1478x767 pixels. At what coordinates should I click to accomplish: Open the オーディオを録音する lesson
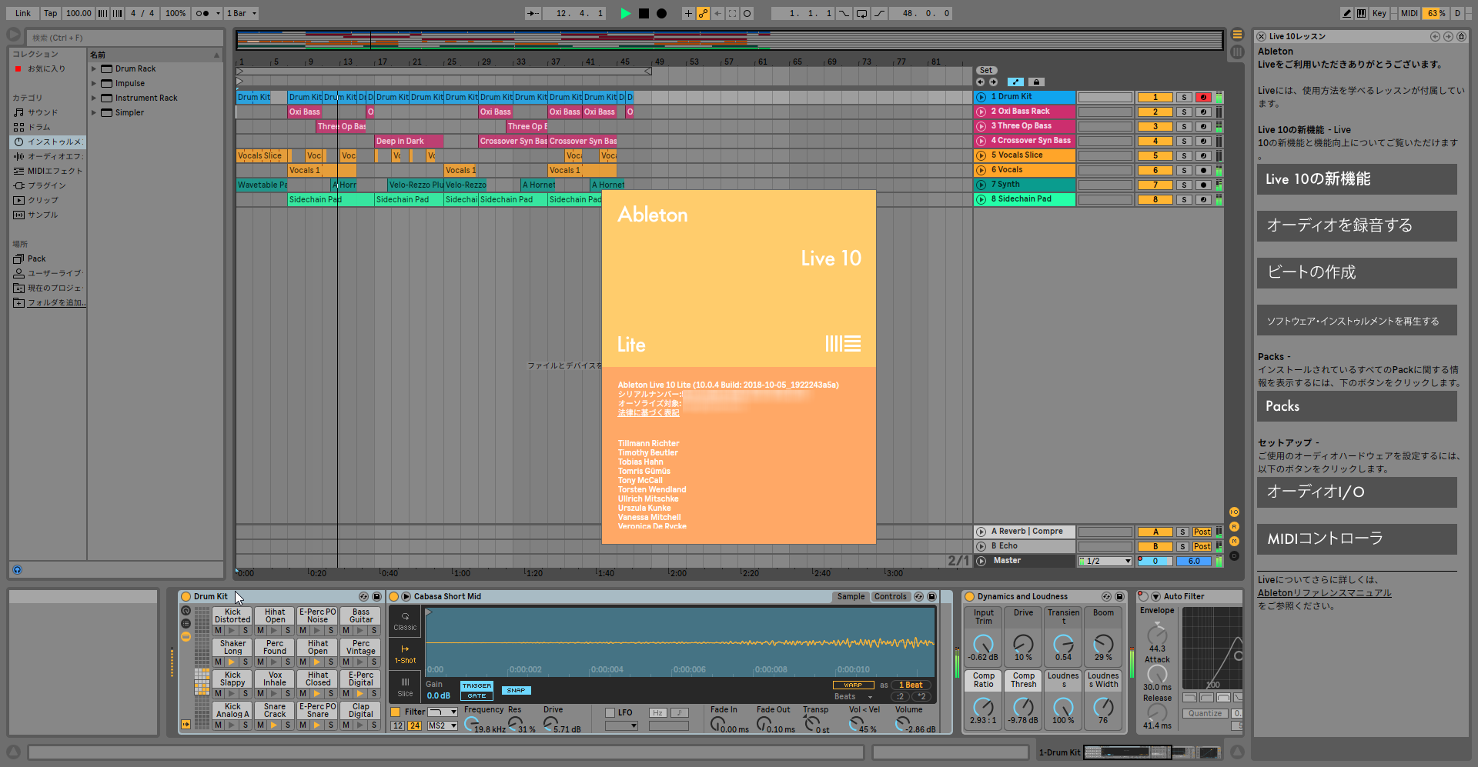point(1356,225)
